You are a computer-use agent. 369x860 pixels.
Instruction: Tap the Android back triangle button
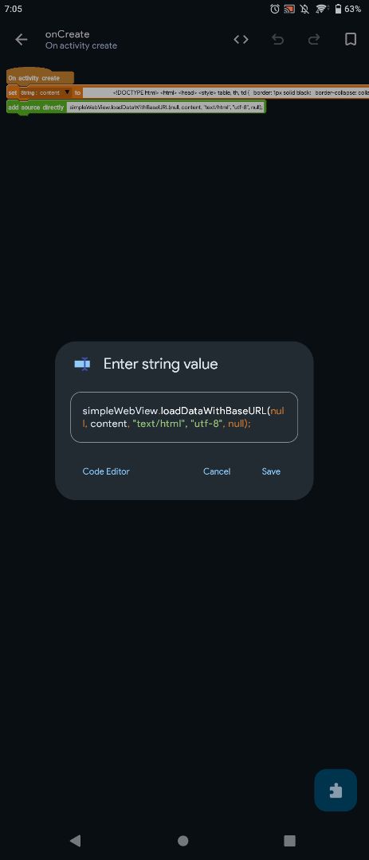[76, 841]
